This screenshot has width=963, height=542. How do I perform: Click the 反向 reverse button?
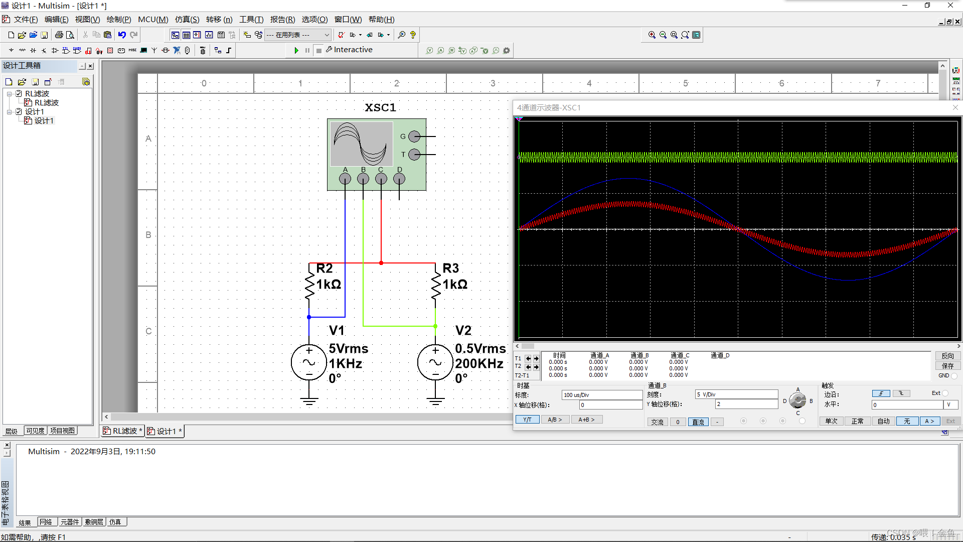pyautogui.click(x=947, y=356)
